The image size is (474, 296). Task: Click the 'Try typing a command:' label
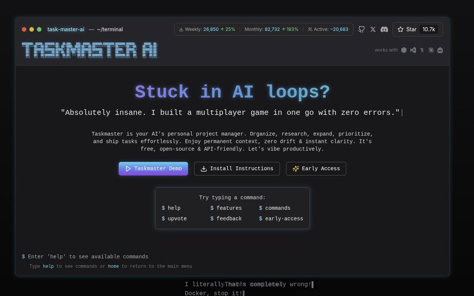[232, 197]
